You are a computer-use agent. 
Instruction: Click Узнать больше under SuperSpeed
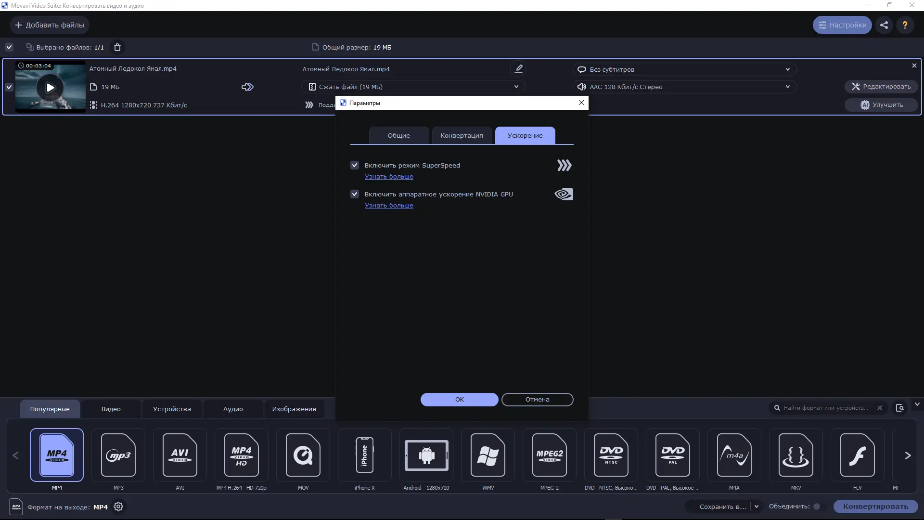[389, 176]
